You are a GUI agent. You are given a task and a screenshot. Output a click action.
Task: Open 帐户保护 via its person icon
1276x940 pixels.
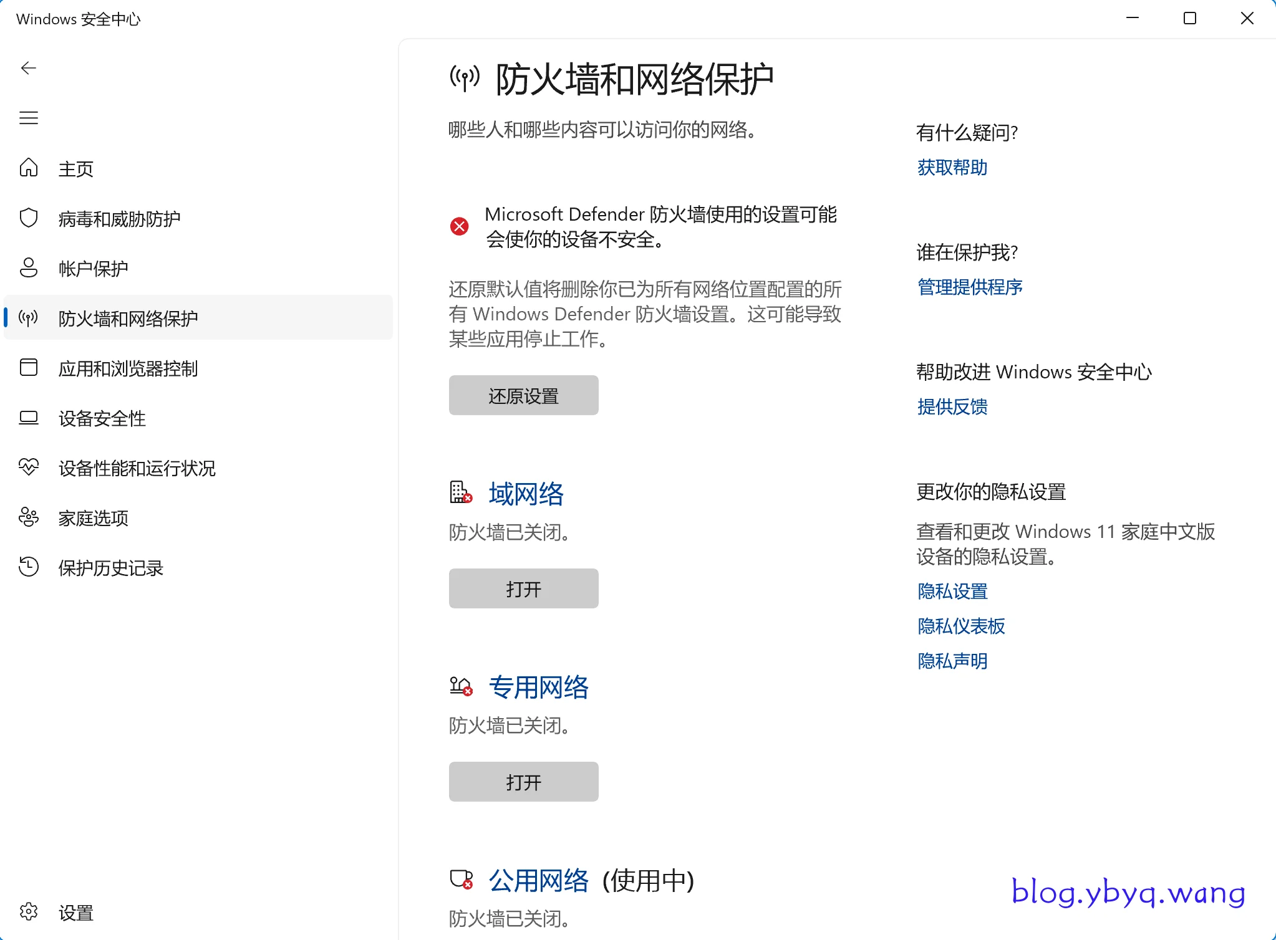[28, 268]
